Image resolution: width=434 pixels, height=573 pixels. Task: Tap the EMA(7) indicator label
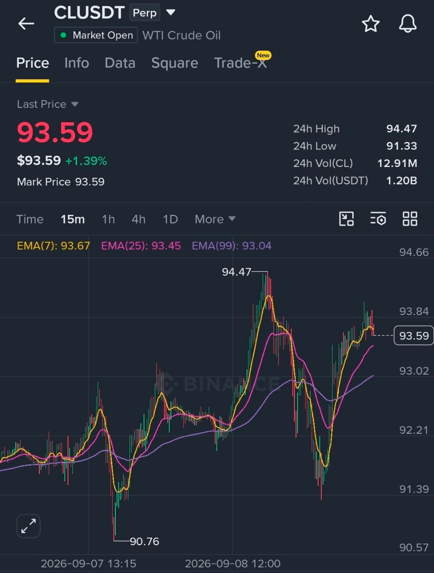tap(53, 246)
